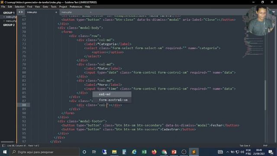Click the type="time" attribute on line 84
Screen dimensions: 277x156
coord(108,89)
